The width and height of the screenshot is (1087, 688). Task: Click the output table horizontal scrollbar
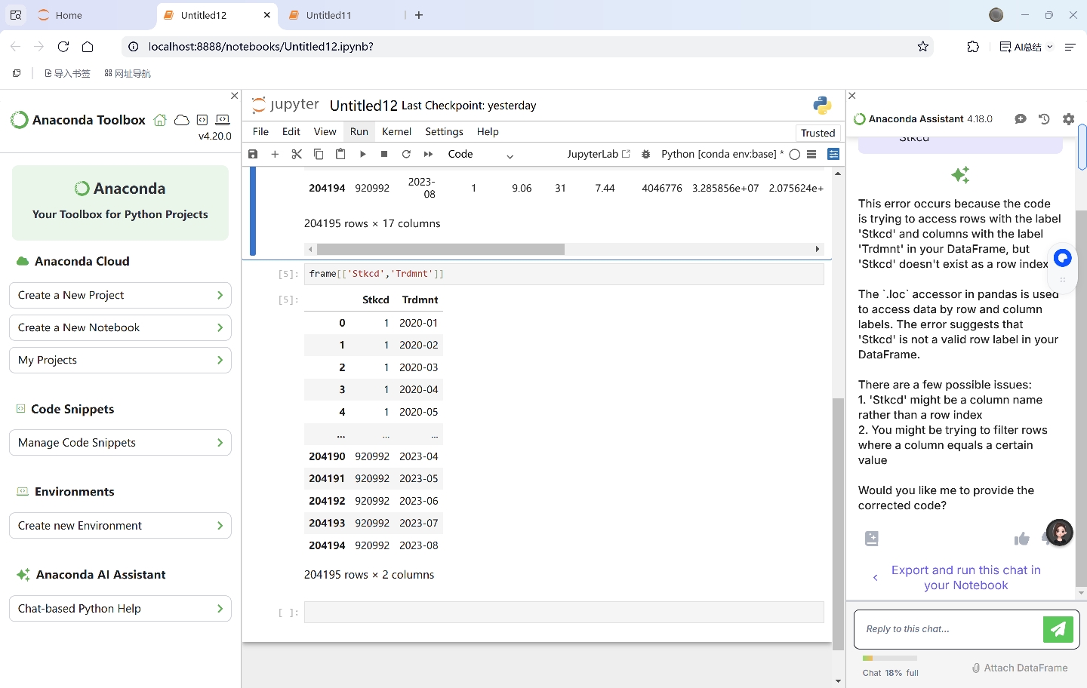pyautogui.click(x=440, y=249)
